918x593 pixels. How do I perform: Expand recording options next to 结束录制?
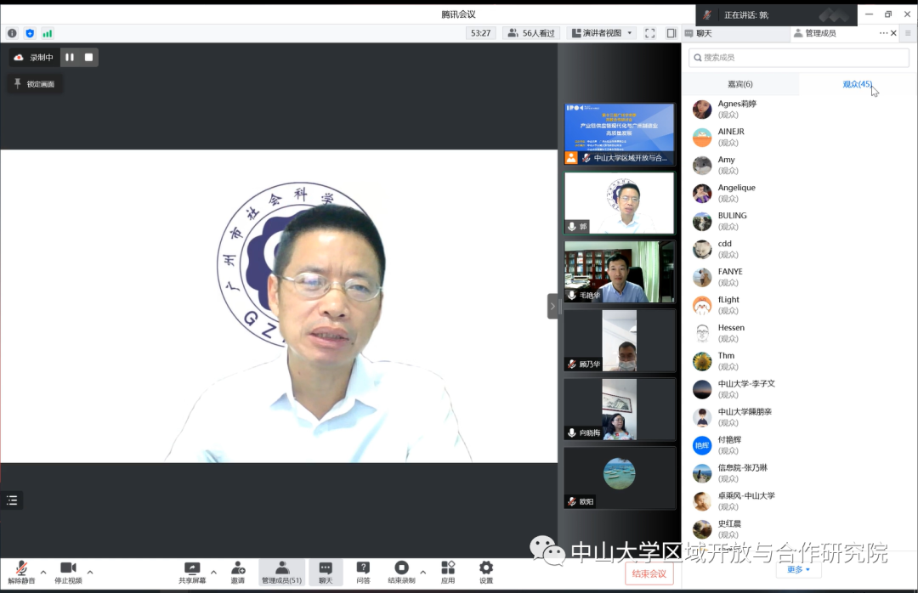tap(423, 572)
